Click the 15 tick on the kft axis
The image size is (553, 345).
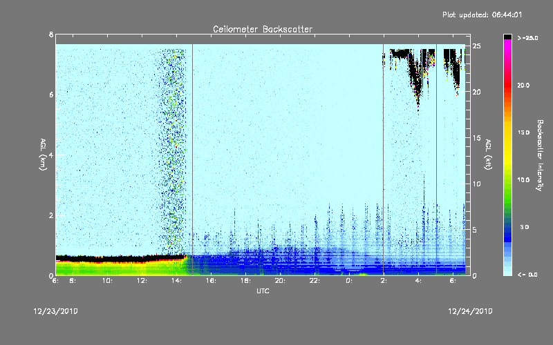[x=476, y=138]
